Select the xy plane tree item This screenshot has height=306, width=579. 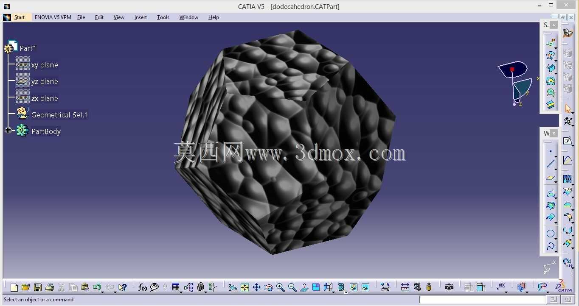pos(45,65)
